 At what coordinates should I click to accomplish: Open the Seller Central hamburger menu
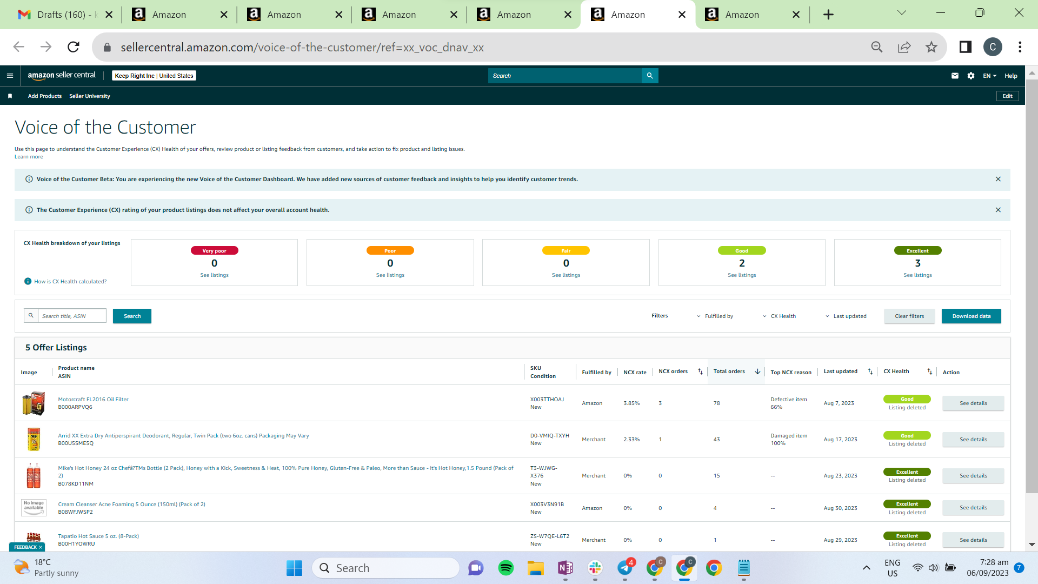[10, 76]
